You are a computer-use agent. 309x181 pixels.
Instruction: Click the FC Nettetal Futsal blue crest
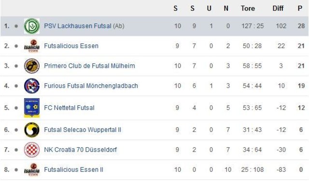click(32, 108)
